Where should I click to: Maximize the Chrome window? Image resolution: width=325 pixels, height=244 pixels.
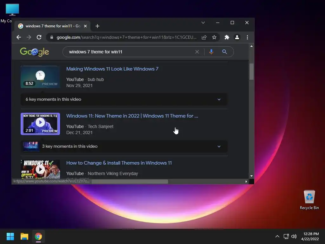pos(232,23)
